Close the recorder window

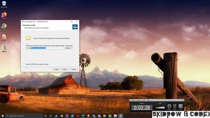(x=183, y=100)
